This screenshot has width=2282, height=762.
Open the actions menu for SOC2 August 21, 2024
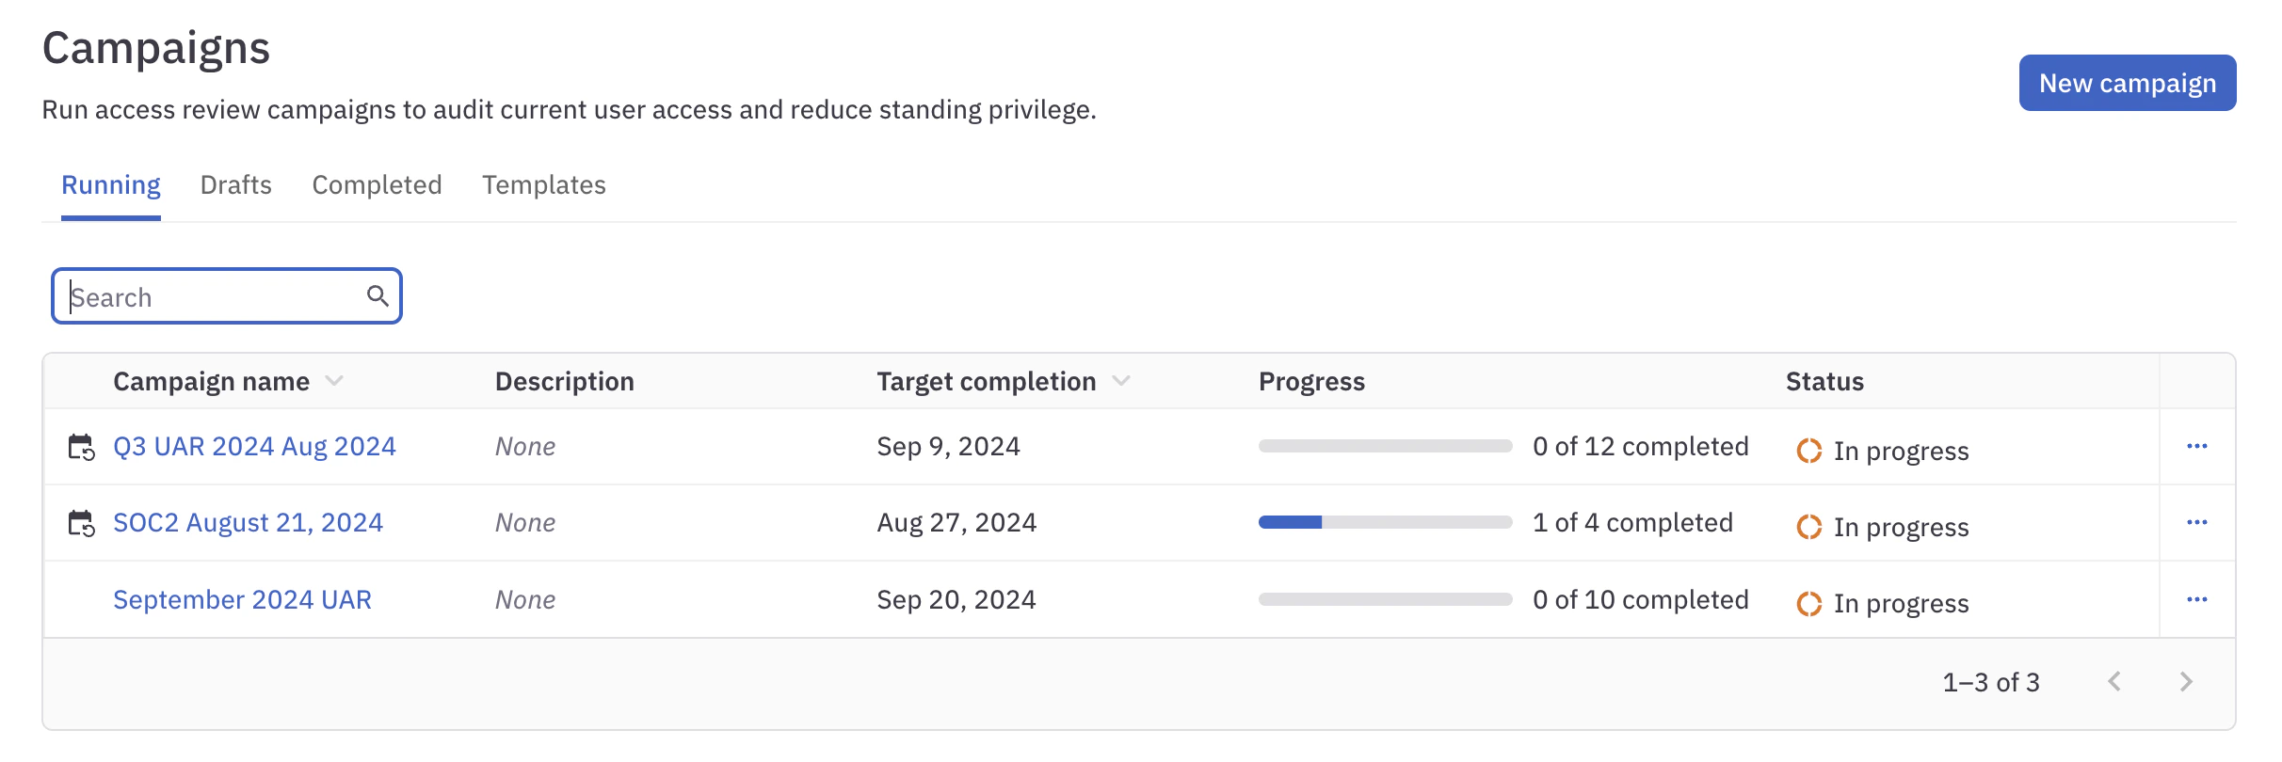2197,522
